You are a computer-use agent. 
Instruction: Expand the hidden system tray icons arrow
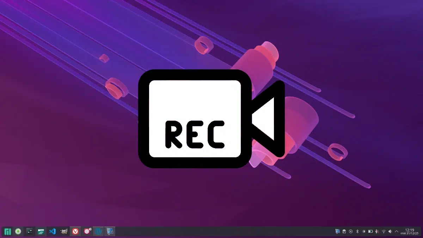coord(397,232)
